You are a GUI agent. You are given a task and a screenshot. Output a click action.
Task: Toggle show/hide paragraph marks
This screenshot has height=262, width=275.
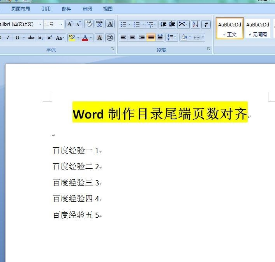tap(206, 24)
